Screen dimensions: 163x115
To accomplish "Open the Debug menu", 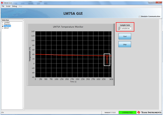I will pyautogui.click(x=15, y=6).
